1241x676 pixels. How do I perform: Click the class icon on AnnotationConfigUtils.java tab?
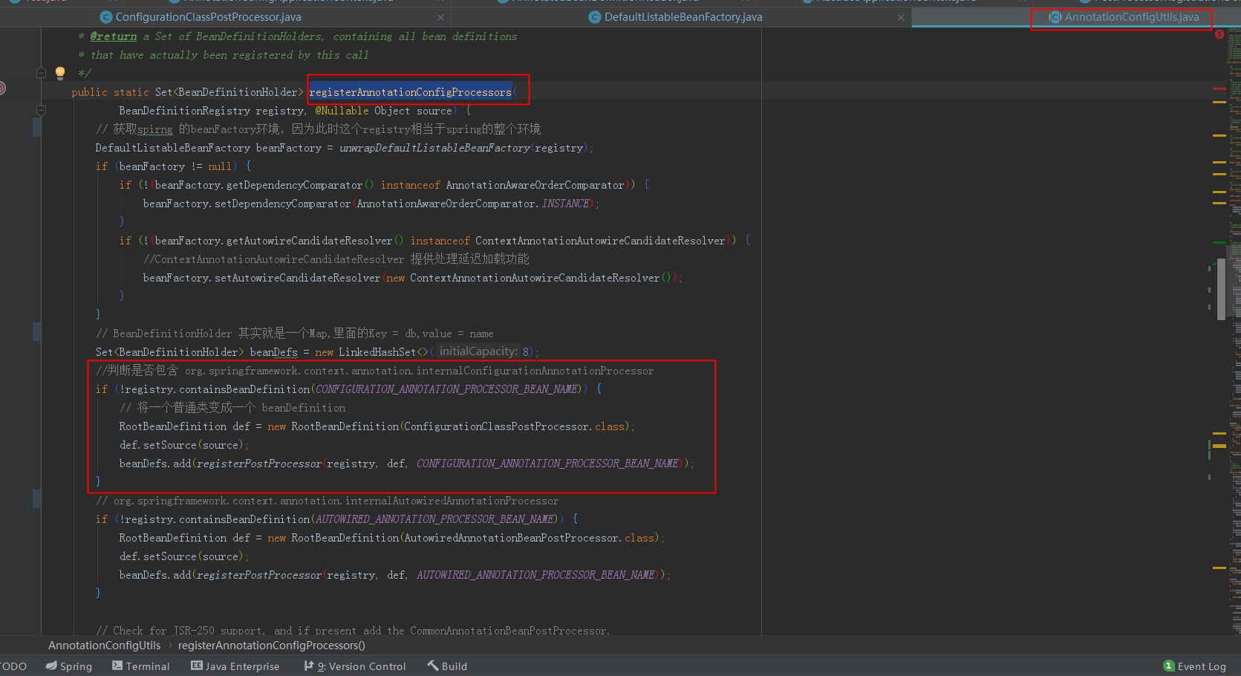pos(1055,16)
